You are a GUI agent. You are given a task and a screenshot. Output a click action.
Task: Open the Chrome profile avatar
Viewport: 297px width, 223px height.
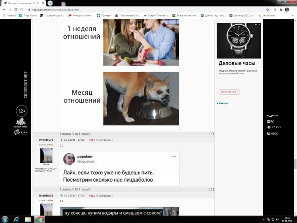[x=287, y=10]
